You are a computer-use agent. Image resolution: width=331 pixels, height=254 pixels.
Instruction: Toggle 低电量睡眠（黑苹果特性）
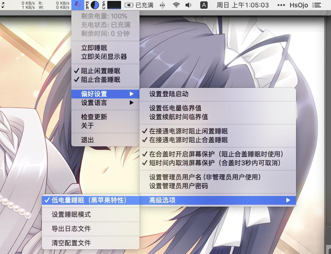(x=91, y=200)
